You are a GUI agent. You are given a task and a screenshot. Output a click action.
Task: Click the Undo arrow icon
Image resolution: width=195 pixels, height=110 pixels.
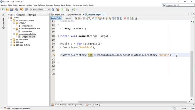[x=22, y=9]
